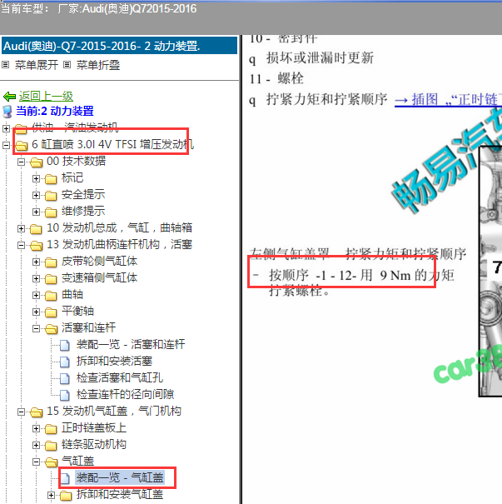Viewport: 502px width, 504px height.
Task: Click the folder icon beside 标记
Action: click(51, 179)
